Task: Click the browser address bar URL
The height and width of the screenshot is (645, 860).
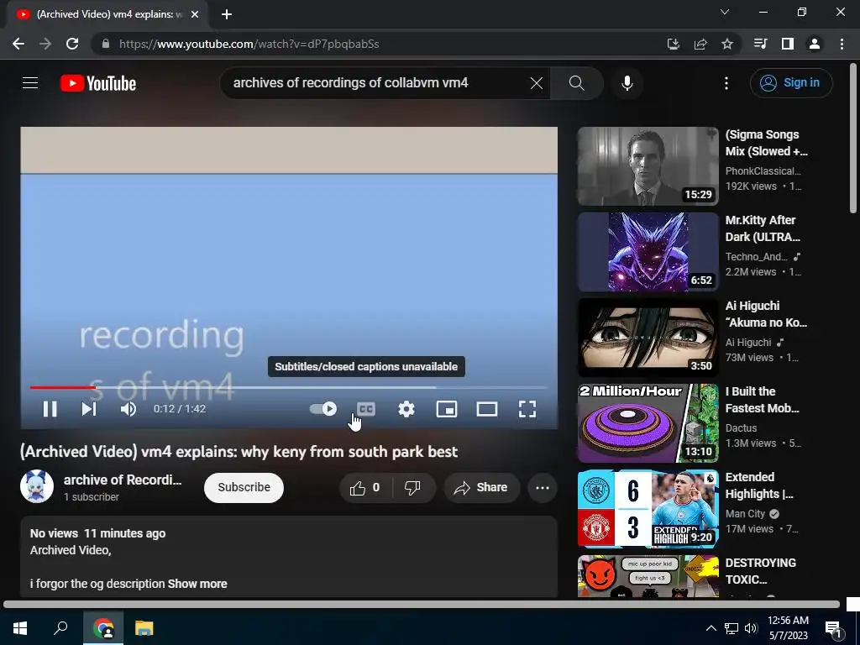Action: (x=249, y=44)
